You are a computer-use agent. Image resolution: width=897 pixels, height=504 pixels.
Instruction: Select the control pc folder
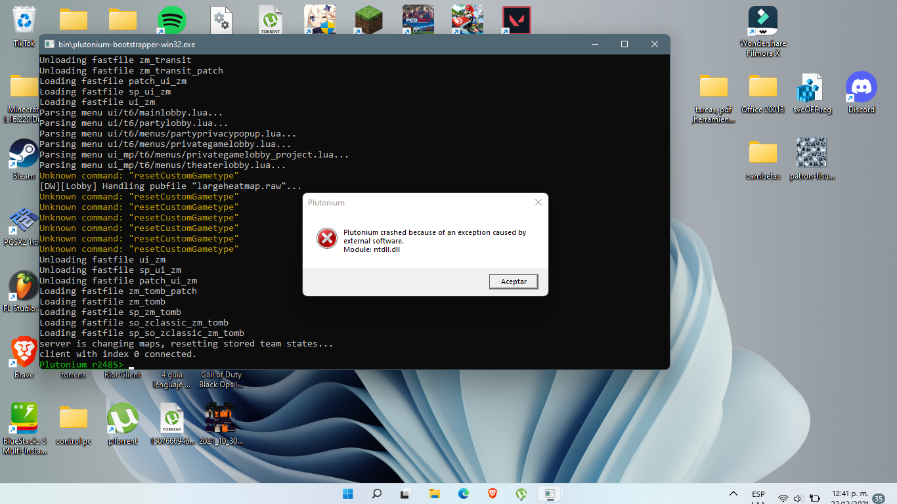[74, 425]
